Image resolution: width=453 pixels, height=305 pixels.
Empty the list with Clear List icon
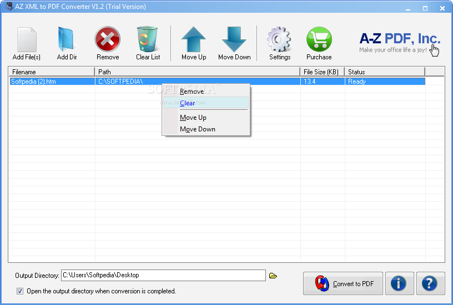(147, 39)
